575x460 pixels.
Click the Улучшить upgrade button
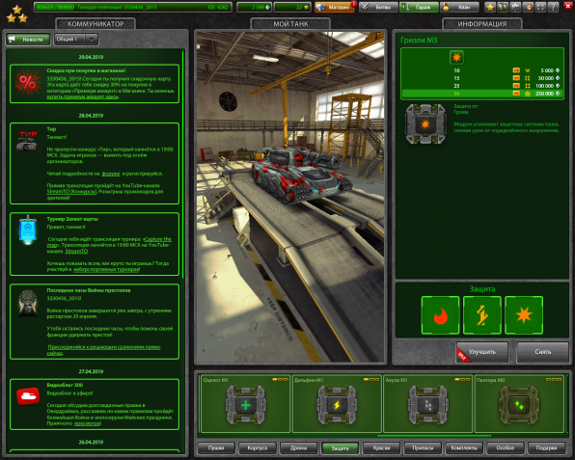[x=482, y=352]
